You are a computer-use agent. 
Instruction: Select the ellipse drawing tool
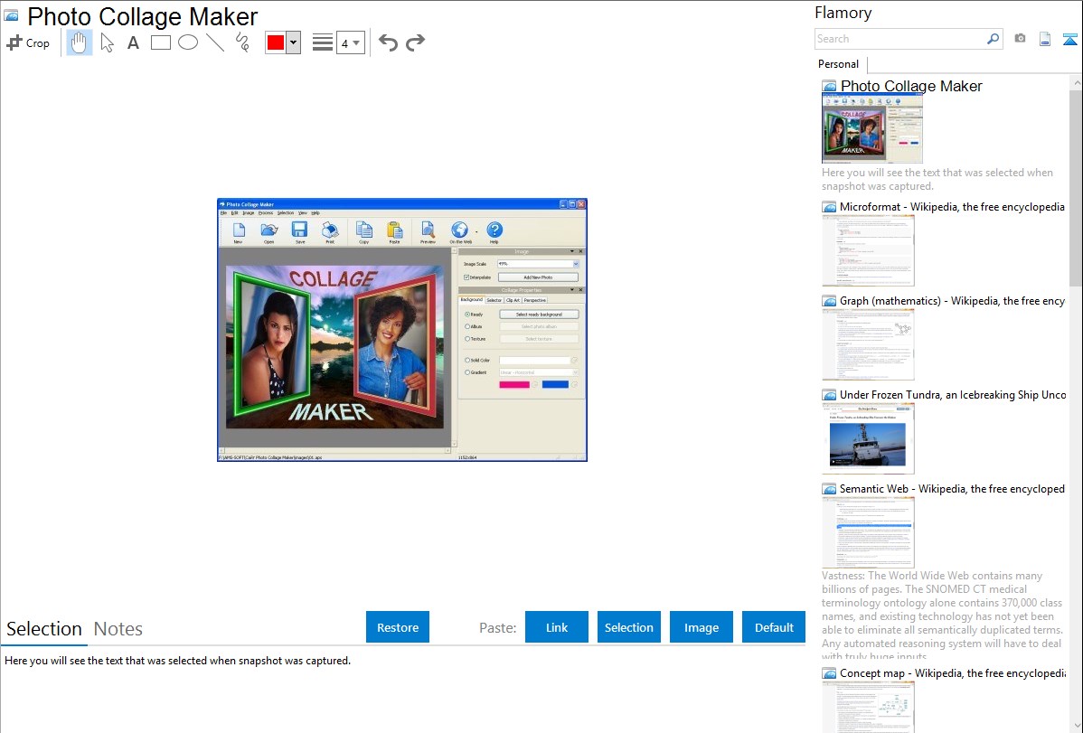tap(188, 42)
